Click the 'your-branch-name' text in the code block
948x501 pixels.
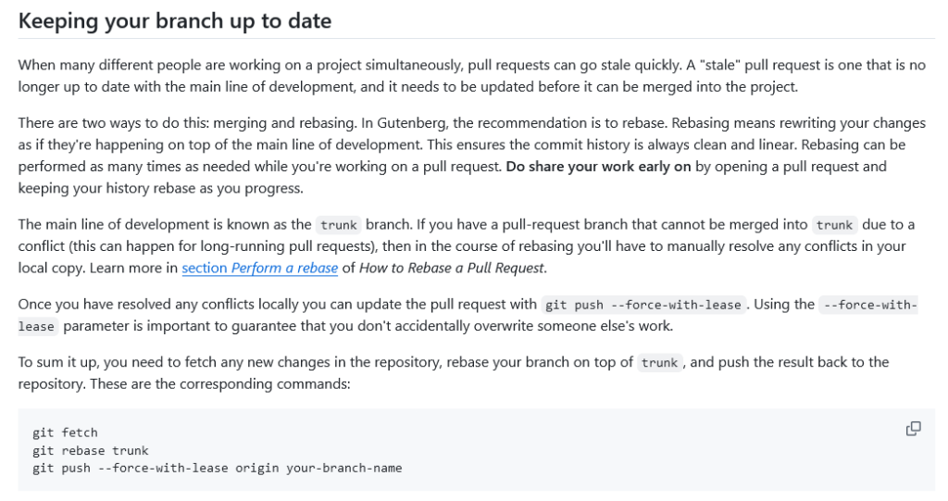(x=344, y=468)
